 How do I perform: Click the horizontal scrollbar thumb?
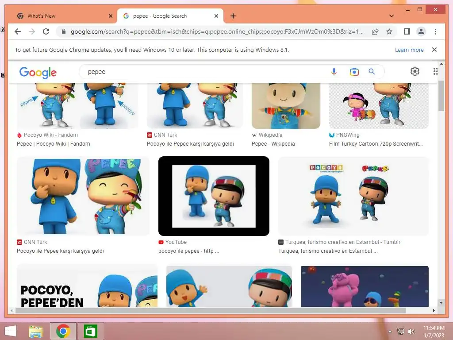(211, 310)
